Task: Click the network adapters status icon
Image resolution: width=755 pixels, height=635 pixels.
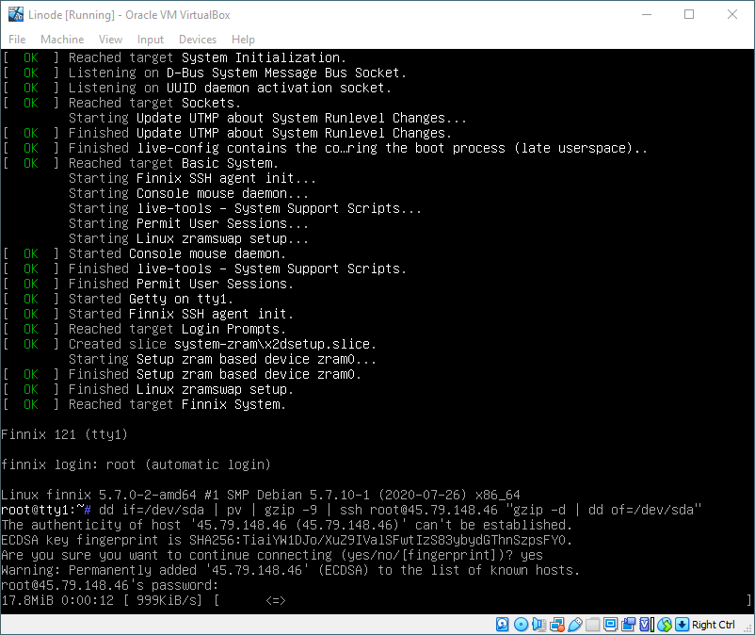Action: point(557,625)
